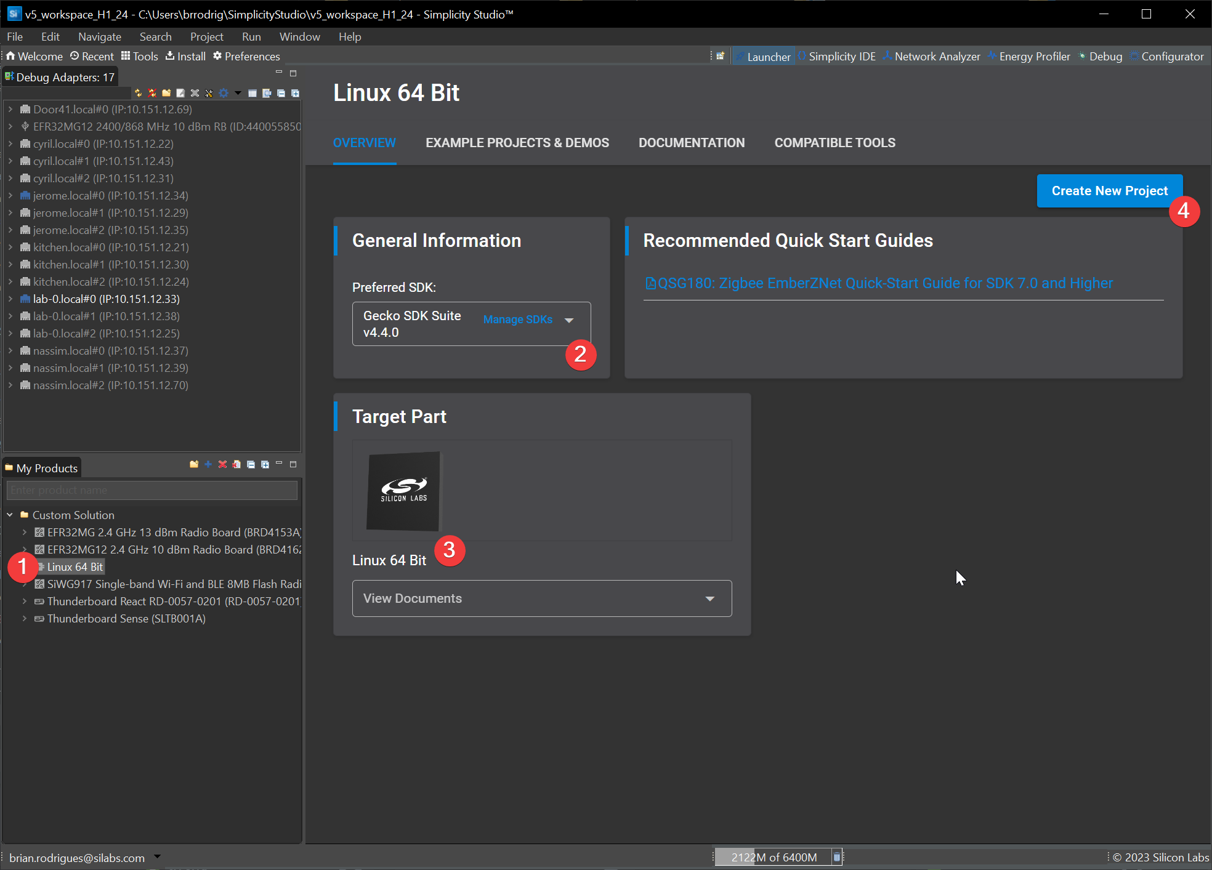
Task: Click the Silicon Labs chip thumbnail
Action: pyautogui.click(x=403, y=491)
